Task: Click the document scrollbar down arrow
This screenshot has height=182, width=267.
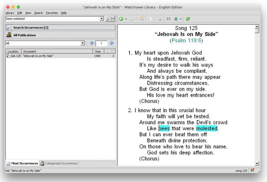Action: [x=257, y=164]
